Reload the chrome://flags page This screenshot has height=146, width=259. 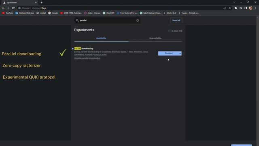point(13,8)
